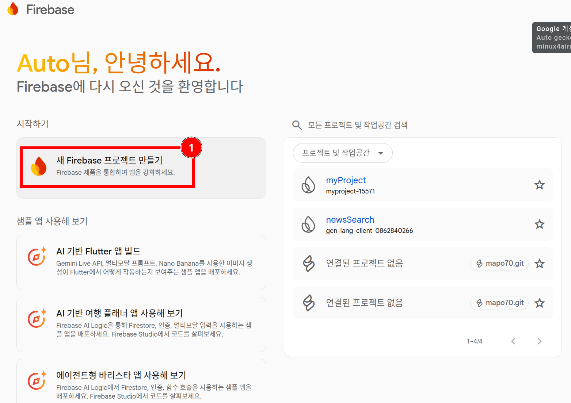
Task: Click compass icon of AI 기반 Flutter 앱 빌드
Action: 37,256
